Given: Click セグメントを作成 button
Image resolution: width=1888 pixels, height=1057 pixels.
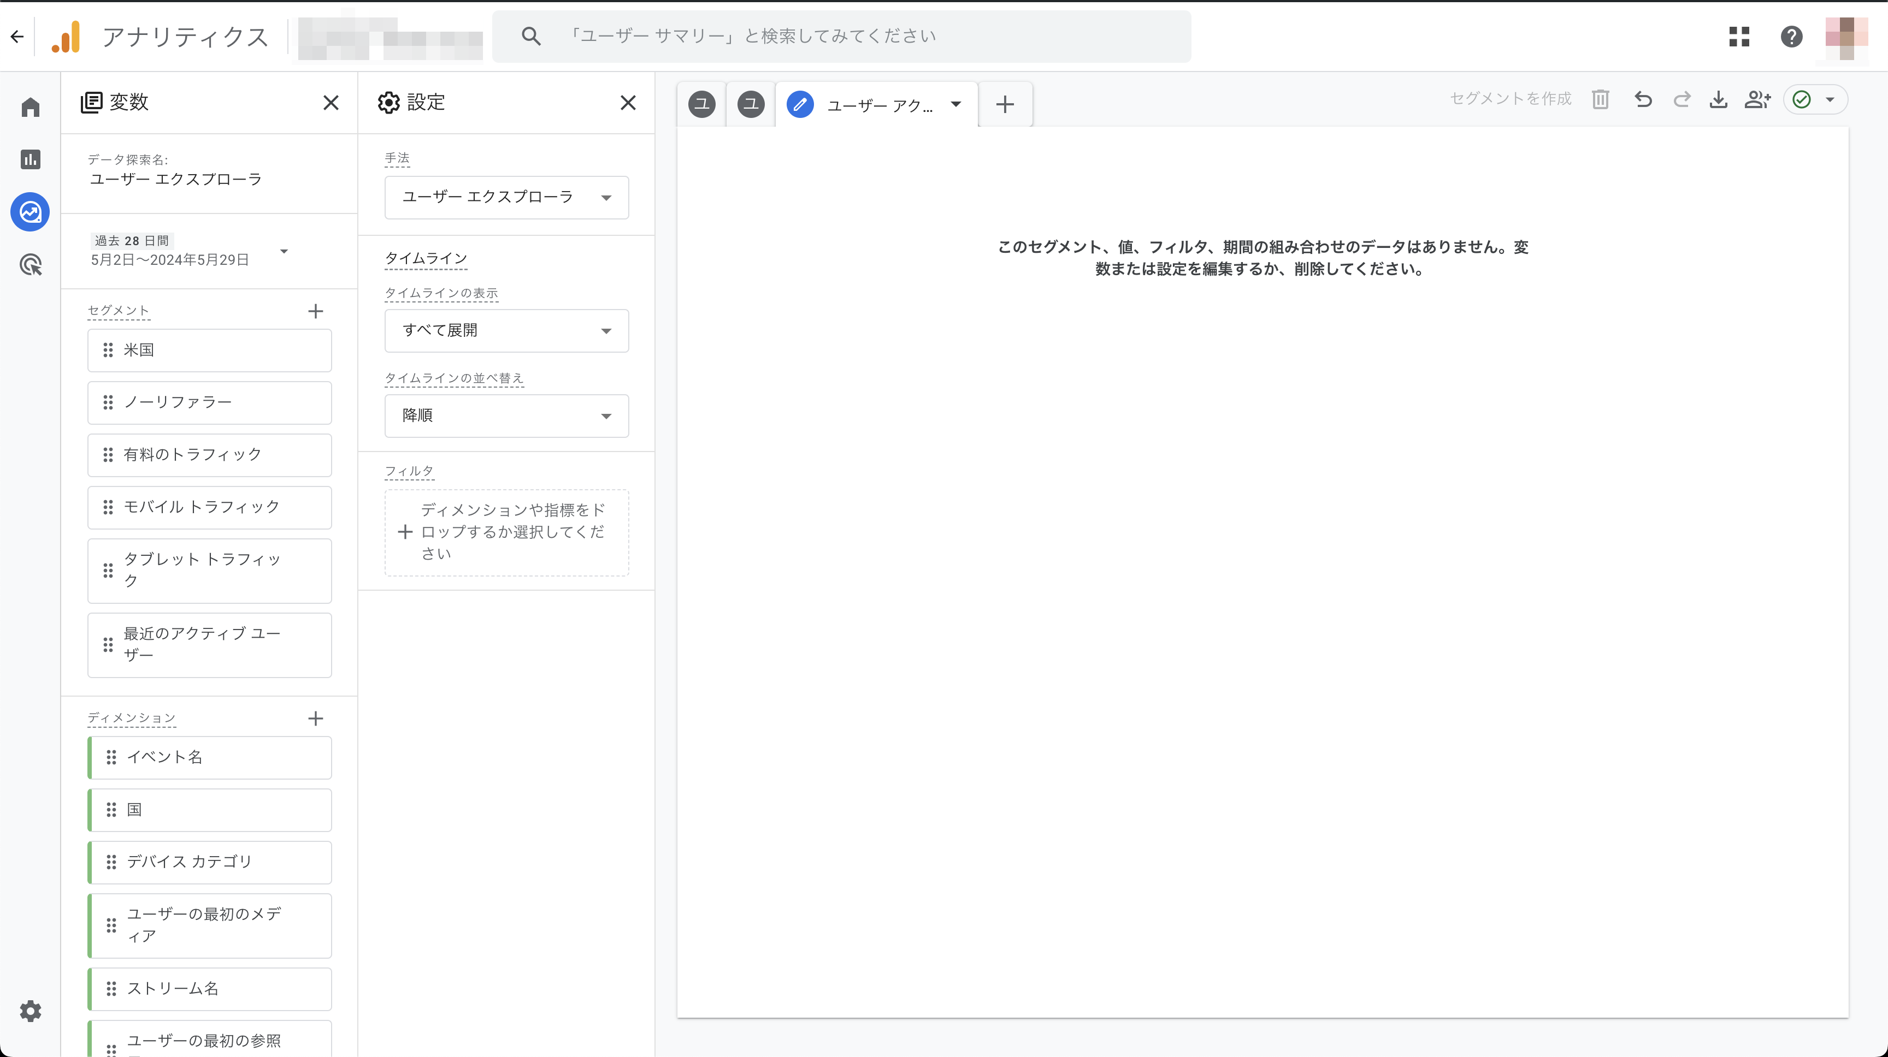Looking at the screenshot, I should (1510, 99).
